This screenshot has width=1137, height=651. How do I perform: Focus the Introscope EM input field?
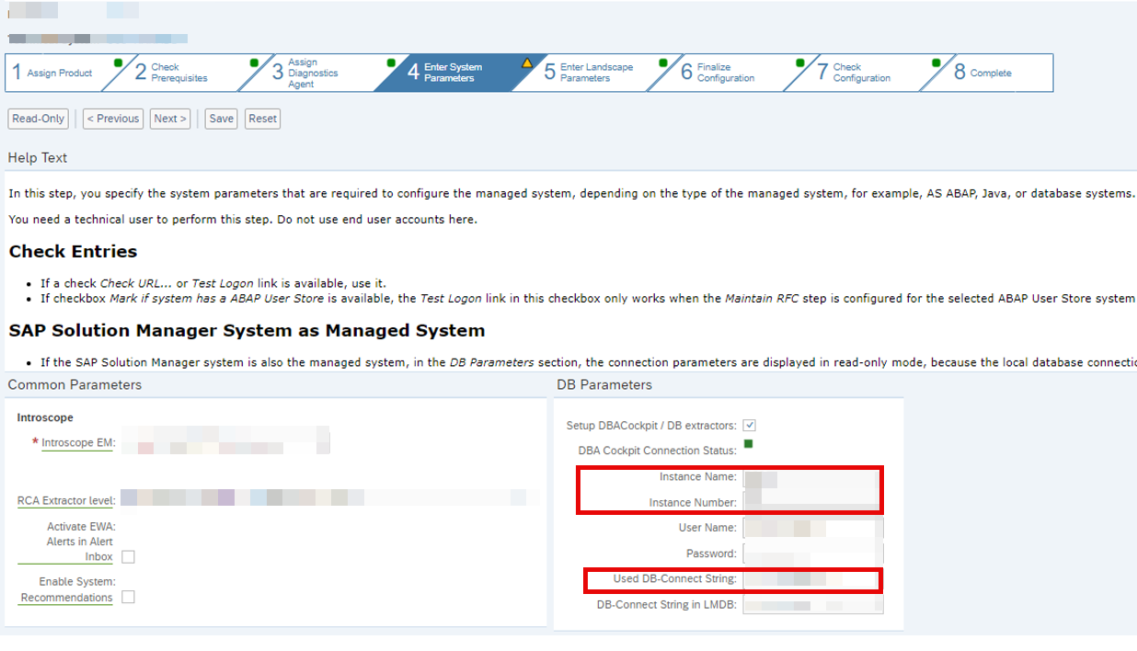coord(224,442)
